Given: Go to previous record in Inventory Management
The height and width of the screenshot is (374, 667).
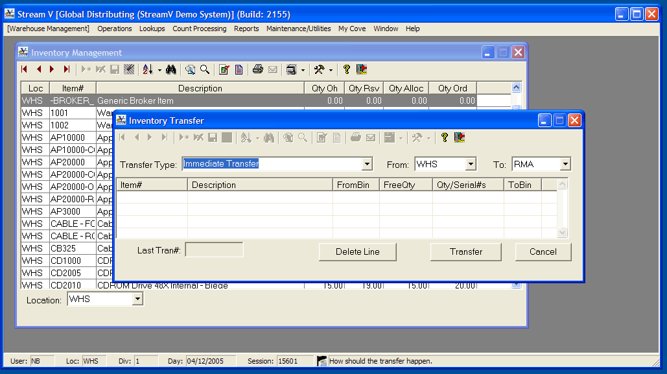Looking at the screenshot, I should (x=39, y=69).
